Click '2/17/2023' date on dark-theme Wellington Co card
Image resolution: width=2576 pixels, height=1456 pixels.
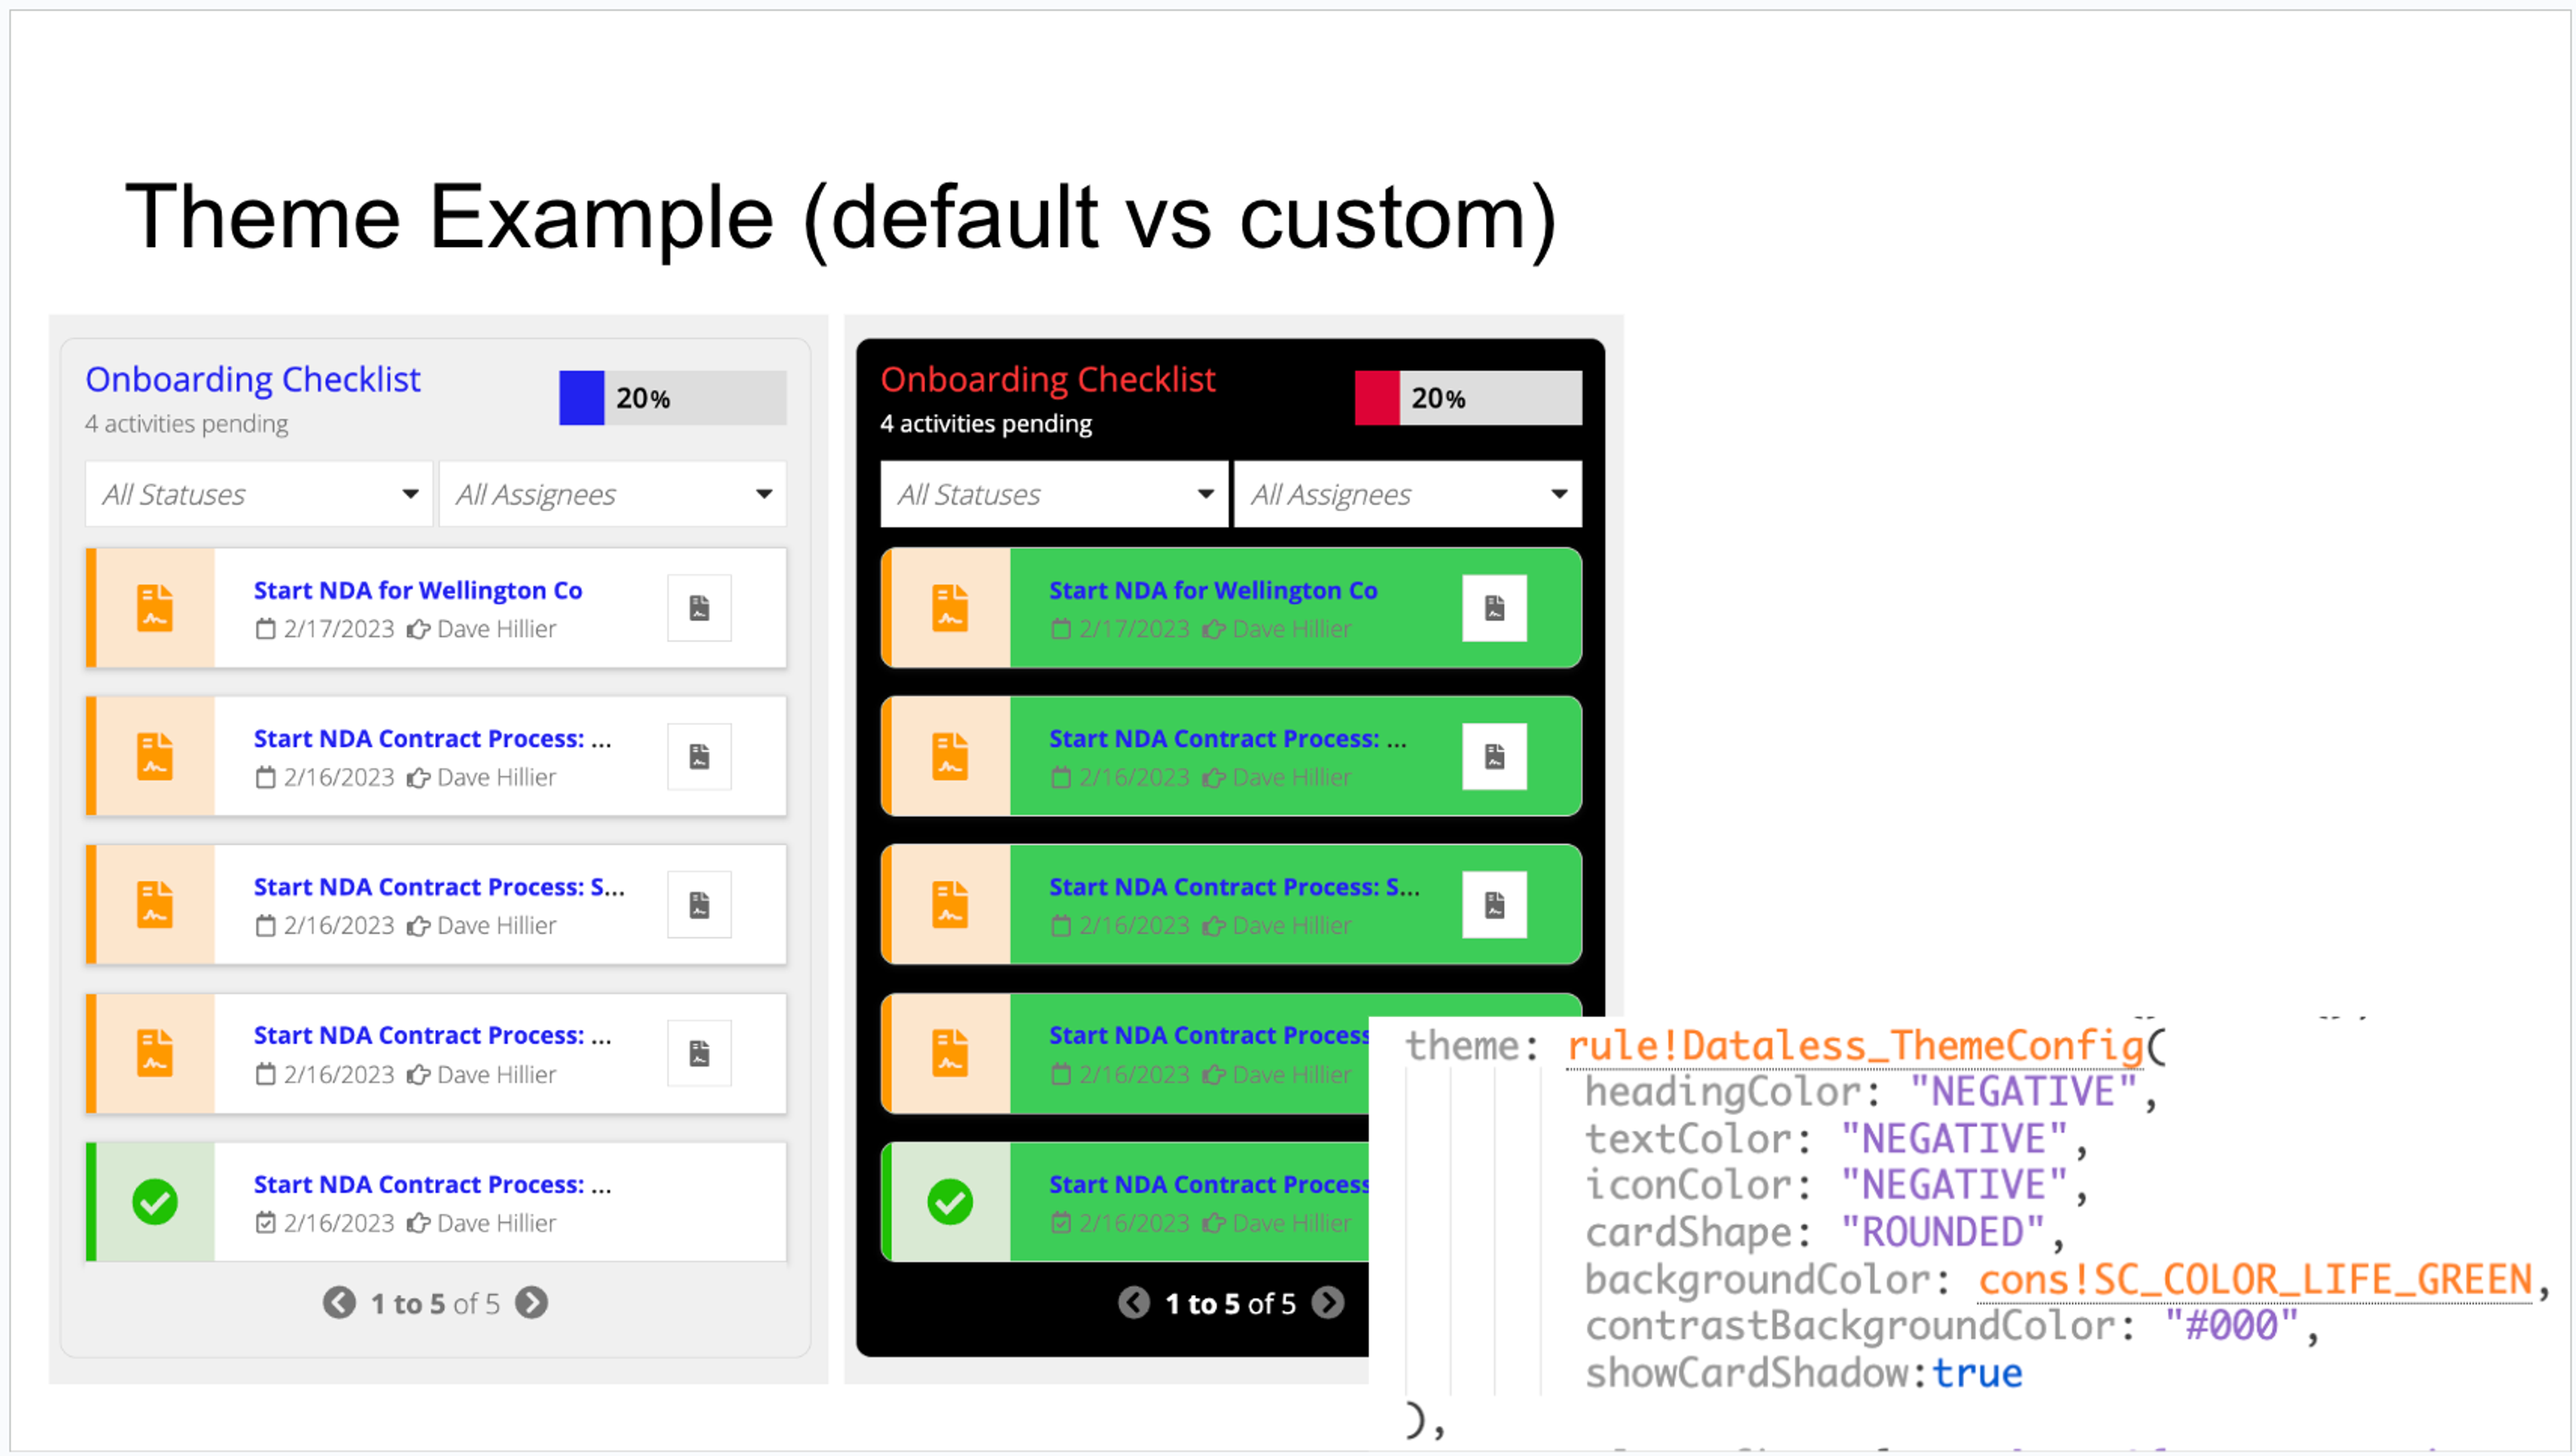point(1134,629)
